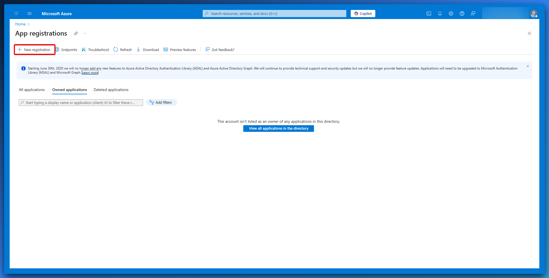This screenshot has width=549, height=278.
Task: Open Copilot
Action: 363,14
